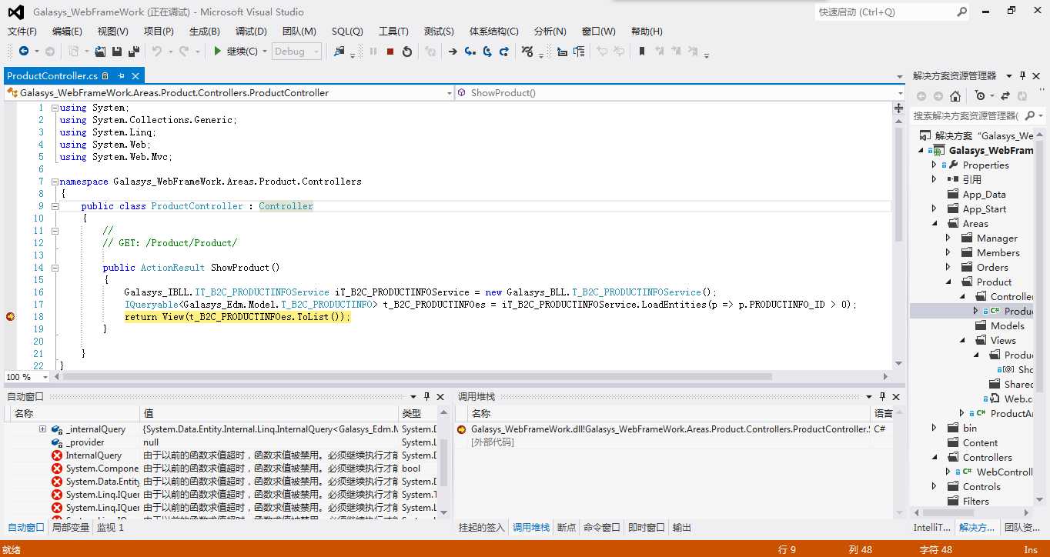This screenshot has width=1050, height=557.
Task: Click the Sync with Active Document icon
Action: pos(1005,96)
